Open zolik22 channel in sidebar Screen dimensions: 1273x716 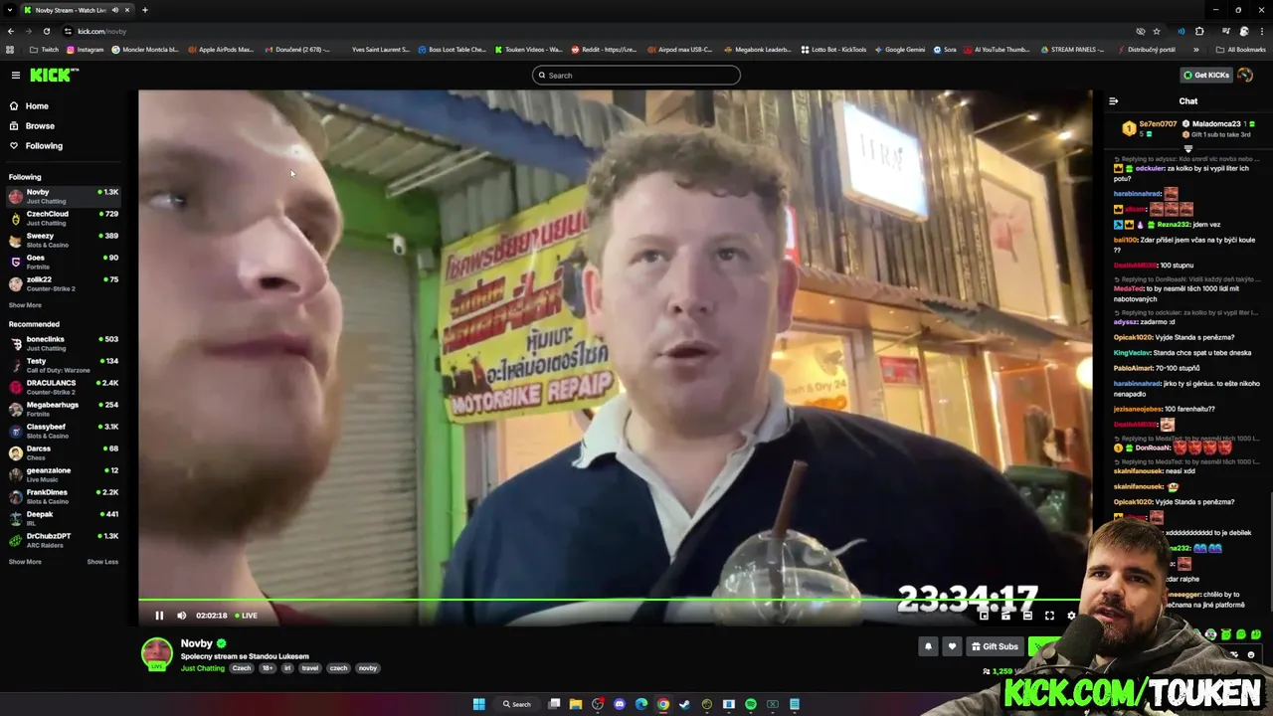tap(64, 283)
